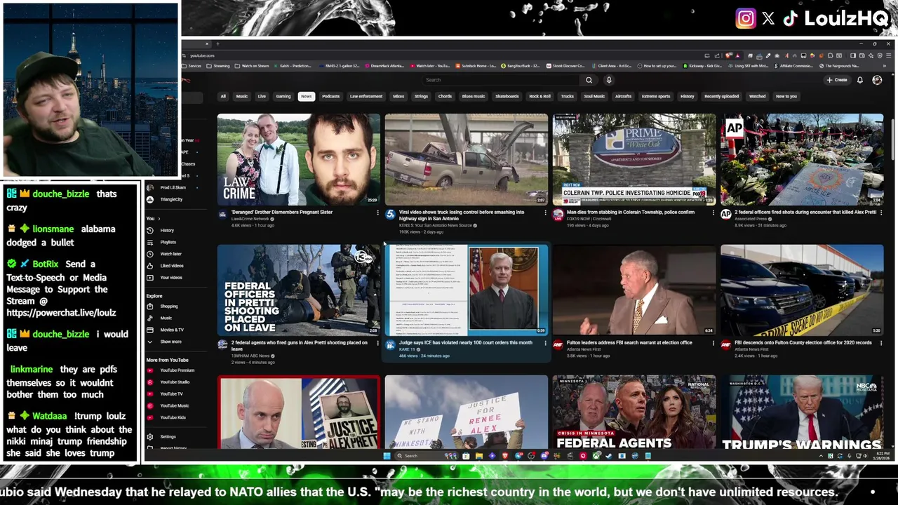Open YouTube notifications bell
The height and width of the screenshot is (505, 898).
(x=859, y=80)
